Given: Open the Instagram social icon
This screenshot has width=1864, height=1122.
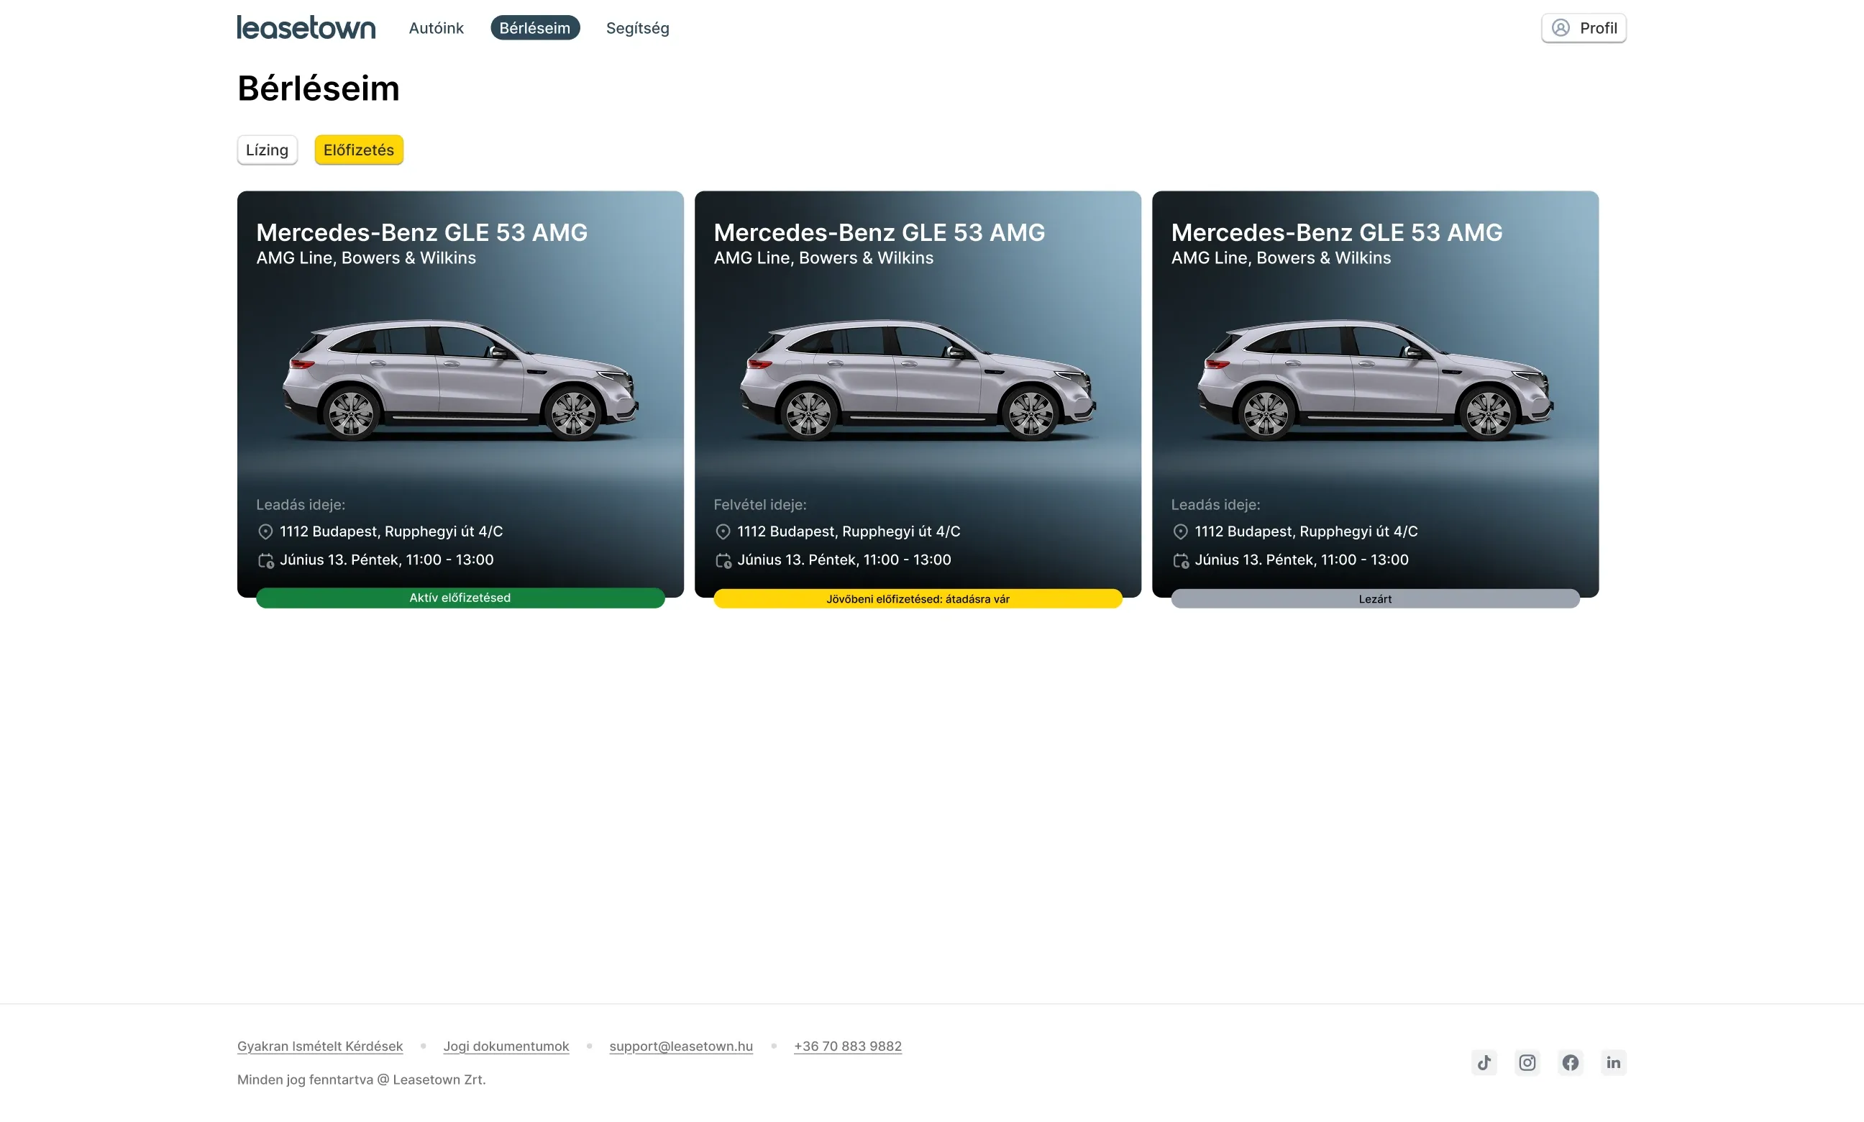Looking at the screenshot, I should [1527, 1062].
